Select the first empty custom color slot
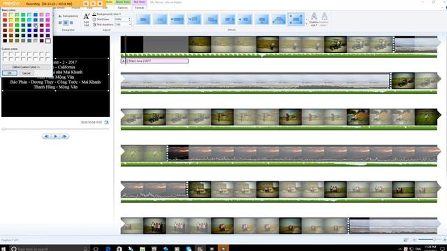Screen dimensions: 447x251 coord(5,54)
